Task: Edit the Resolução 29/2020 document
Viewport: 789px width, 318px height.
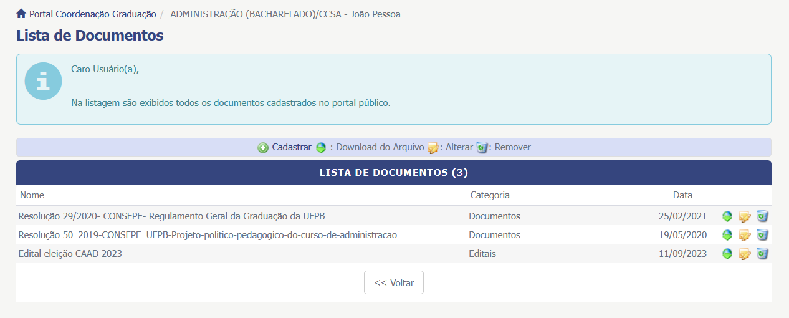Action: coord(744,216)
